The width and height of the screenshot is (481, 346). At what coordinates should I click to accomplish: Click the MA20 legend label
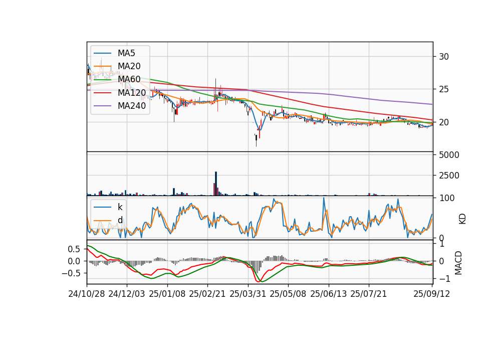(x=129, y=66)
